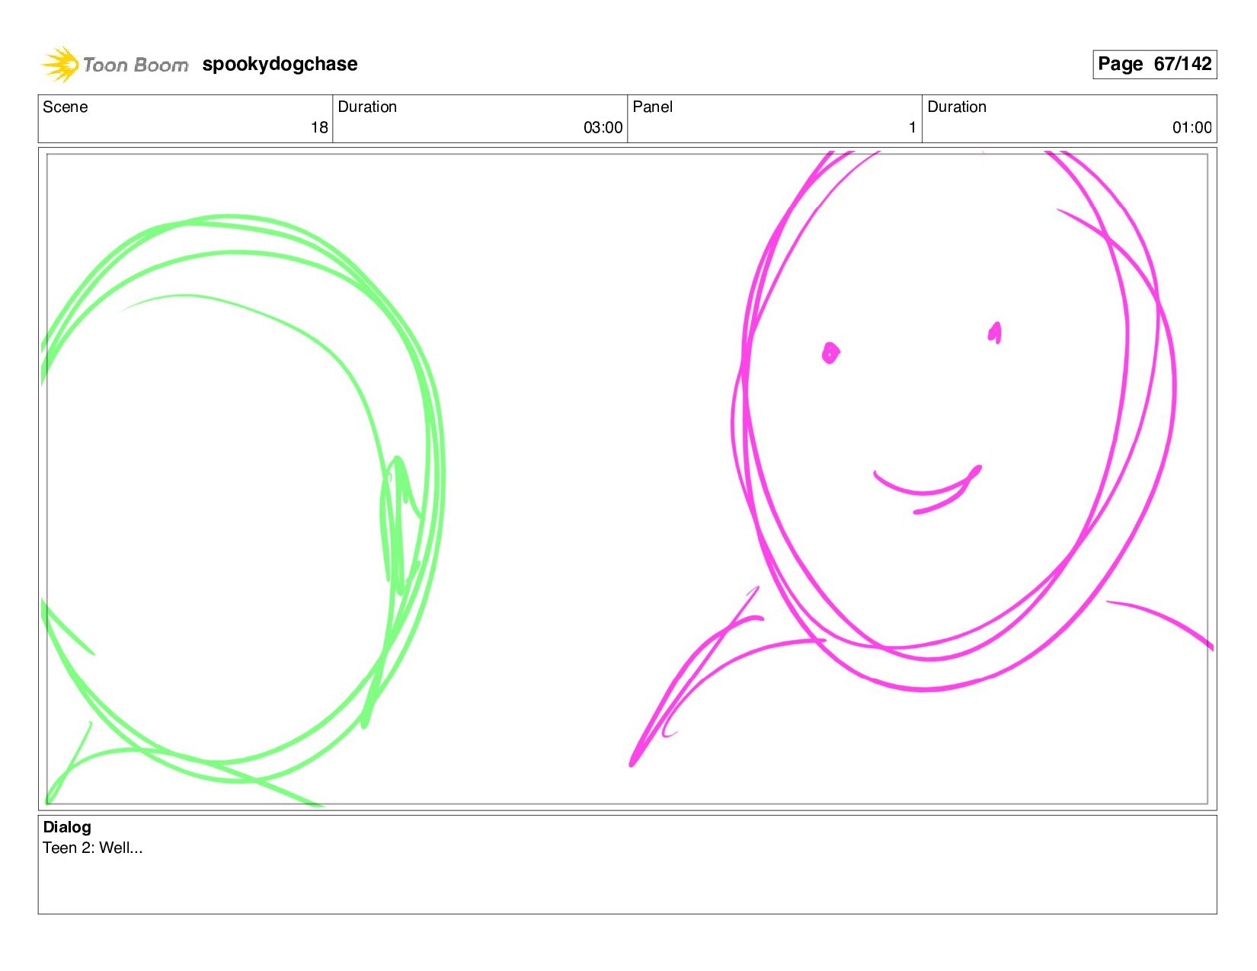Click the Duration label next to Panel
The width and height of the screenshot is (1257, 971).
tap(957, 107)
